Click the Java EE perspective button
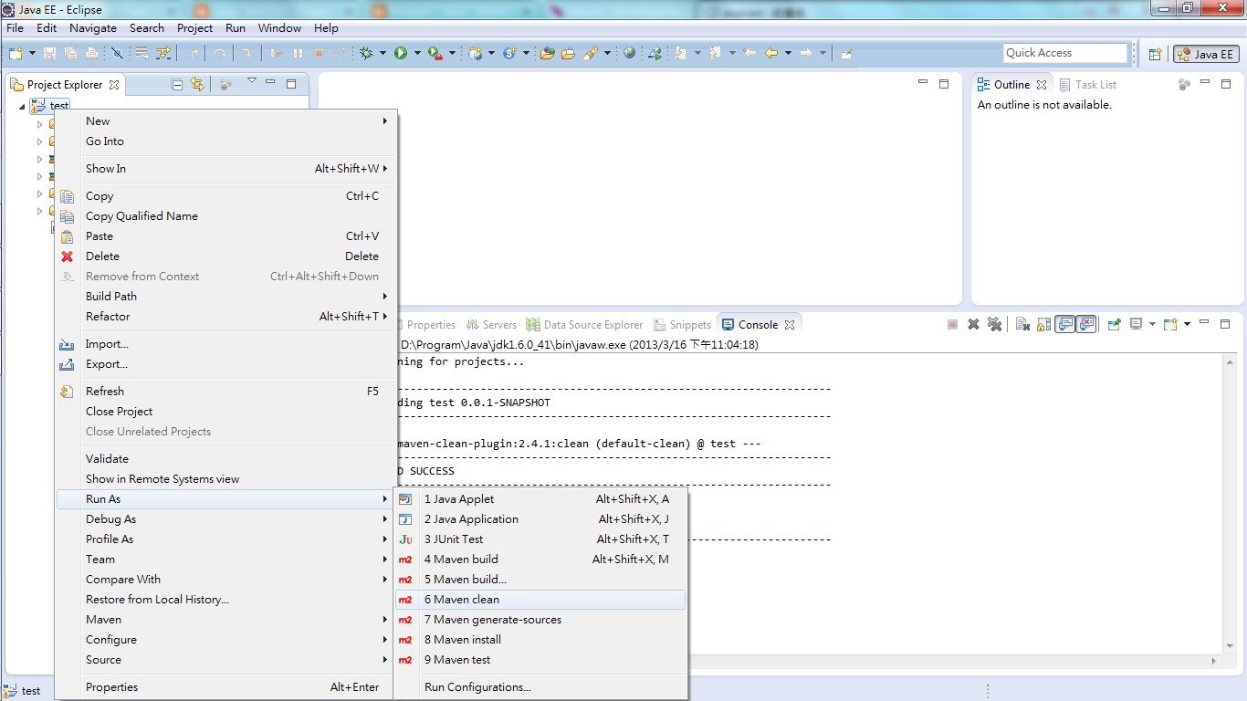Image resolution: width=1247 pixels, height=701 pixels. [1206, 54]
